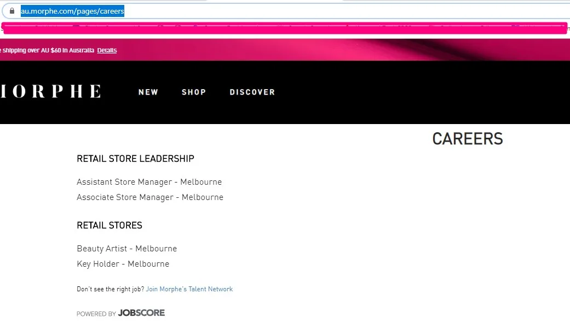Open the NEW navigation menu
The width and height of the screenshot is (570, 335).
click(148, 92)
